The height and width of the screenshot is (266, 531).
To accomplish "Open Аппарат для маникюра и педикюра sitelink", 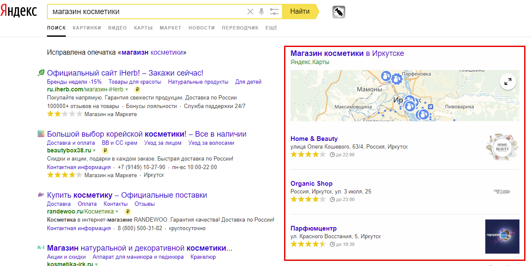I will [x=138, y=257].
